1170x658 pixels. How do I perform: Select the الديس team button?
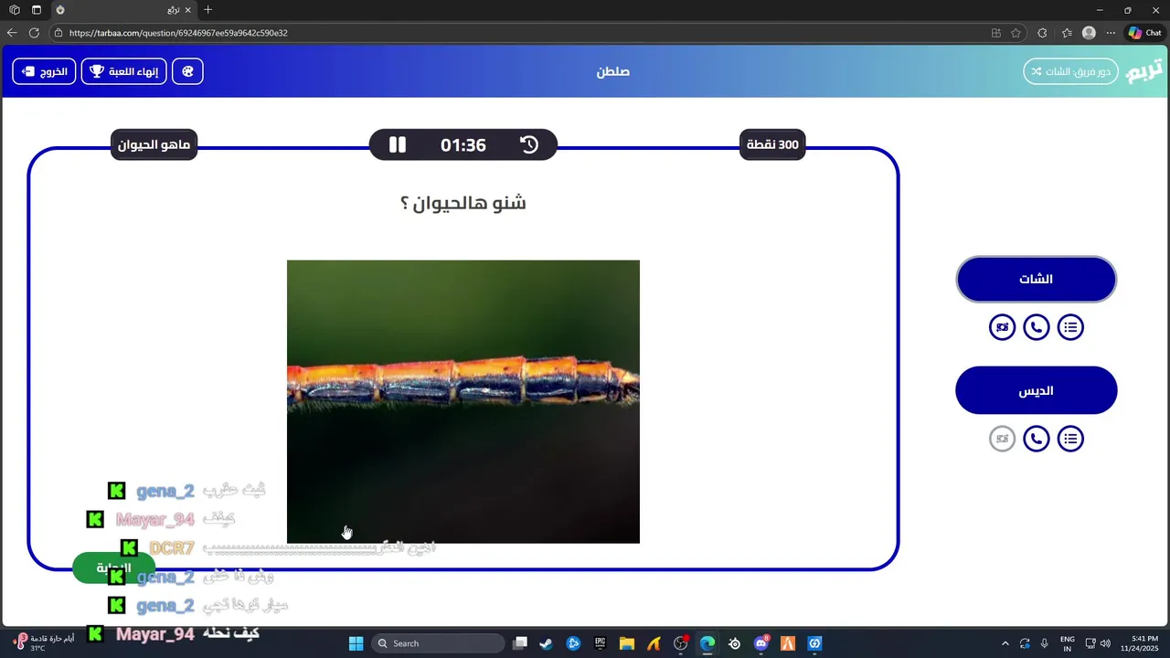[1036, 390]
